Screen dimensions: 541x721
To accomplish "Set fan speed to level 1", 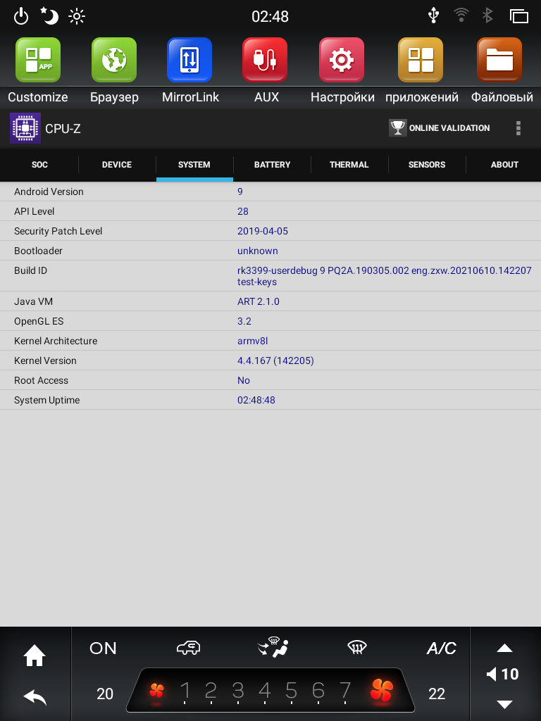I will pyautogui.click(x=185, y=691).
